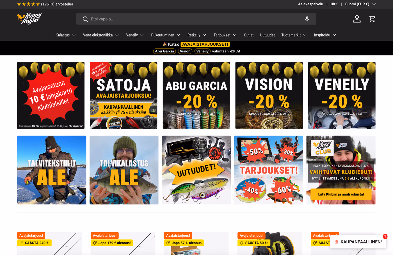The image size is (393, 255).
Task: Click the Veneily pill in banner
Action: point(202,51)
